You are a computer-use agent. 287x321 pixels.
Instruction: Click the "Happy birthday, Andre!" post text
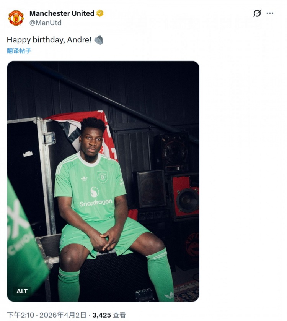coord(49,40)
